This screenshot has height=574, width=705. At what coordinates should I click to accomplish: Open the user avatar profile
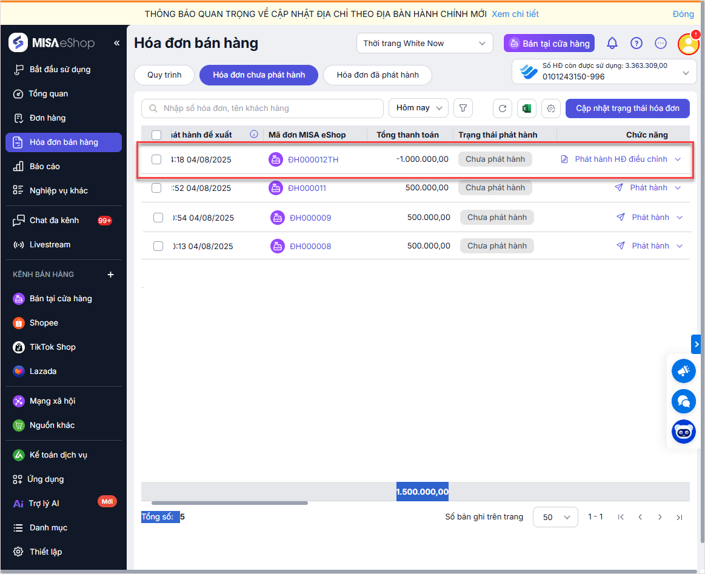(689, 44)
